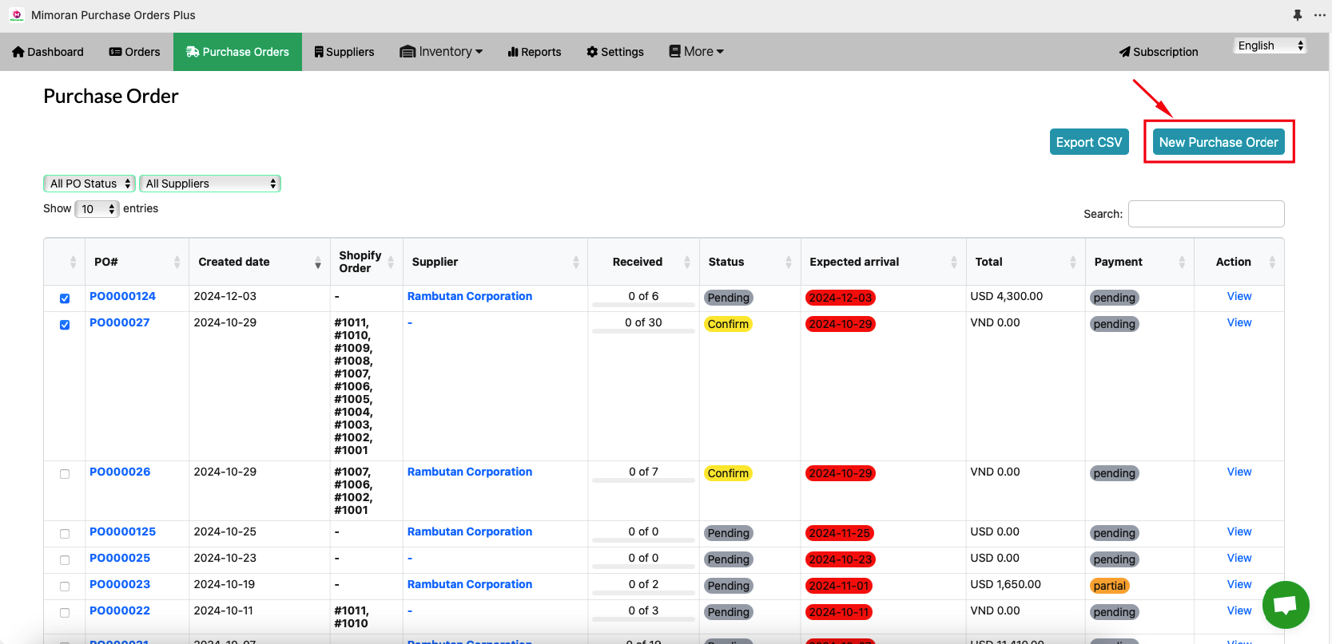Open the Suppliers tab
The height and width of the screenshot is (644, 1332).
(344, 52)
